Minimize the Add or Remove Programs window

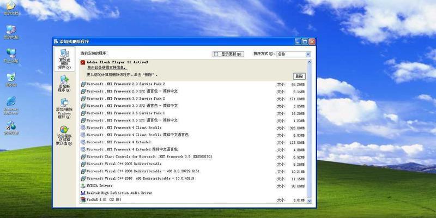(x=298, y=42)
